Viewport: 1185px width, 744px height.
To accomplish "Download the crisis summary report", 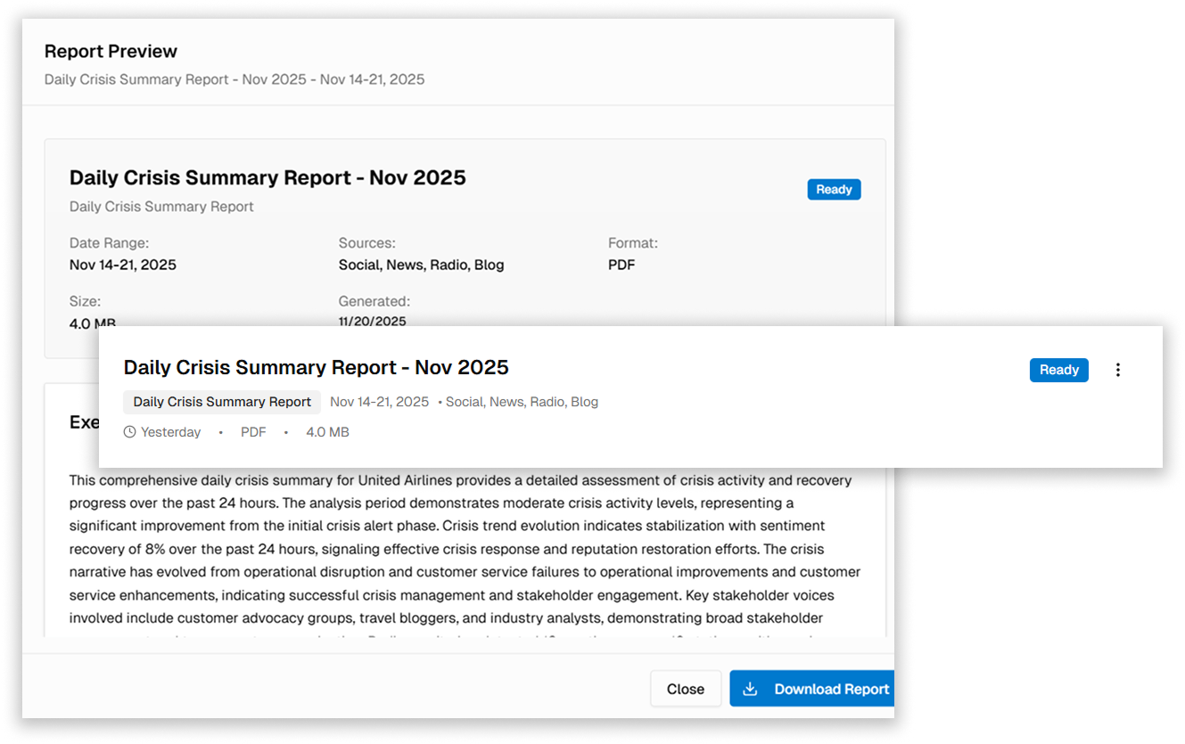I will coord(811,688).
